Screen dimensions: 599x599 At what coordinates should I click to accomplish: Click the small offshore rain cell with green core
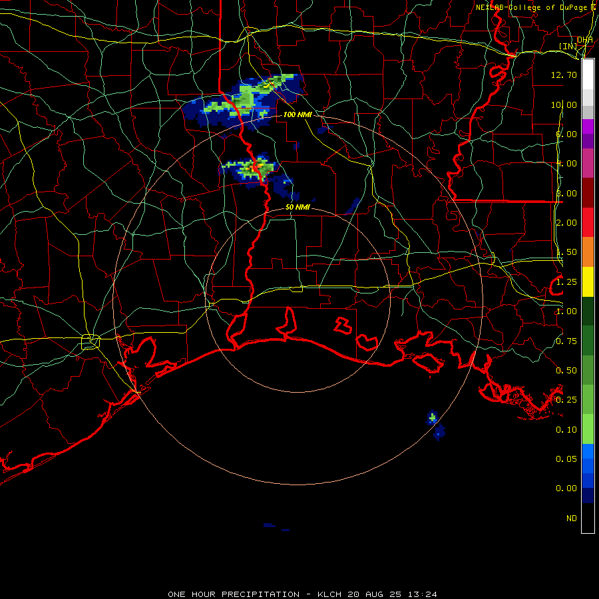432,417
